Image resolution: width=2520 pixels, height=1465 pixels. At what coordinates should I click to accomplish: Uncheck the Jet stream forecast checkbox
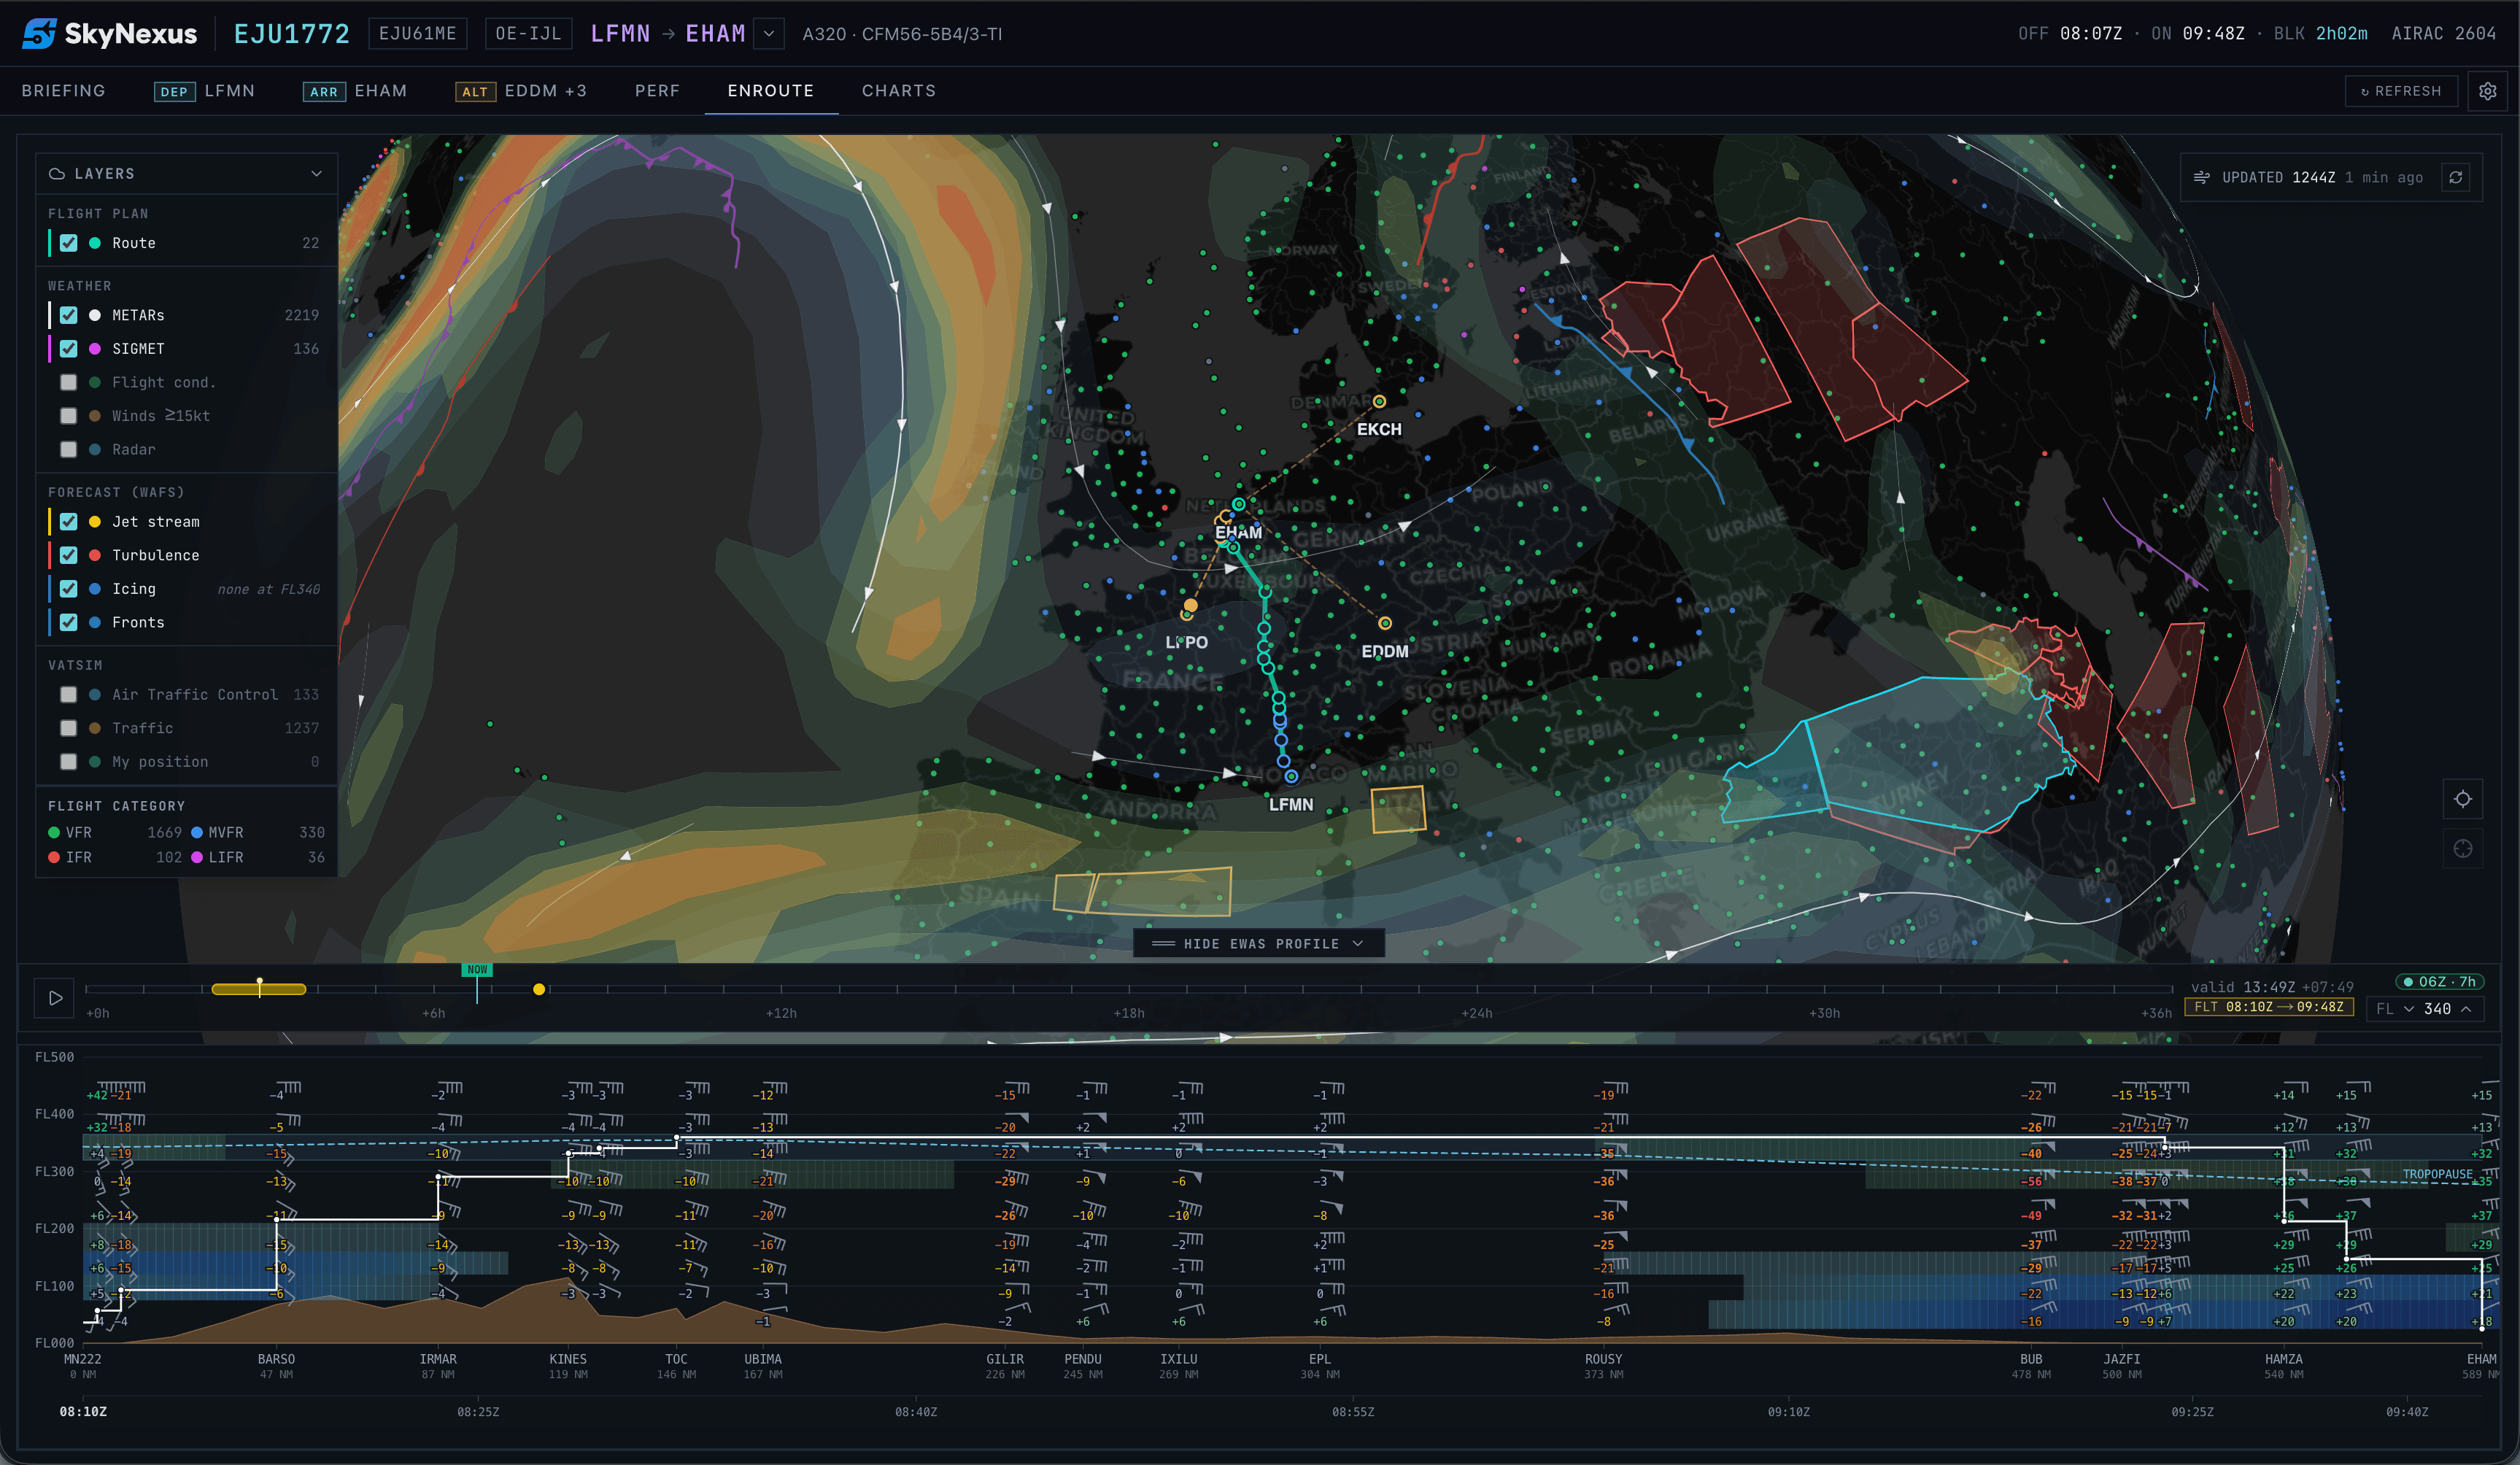point(69,522)
